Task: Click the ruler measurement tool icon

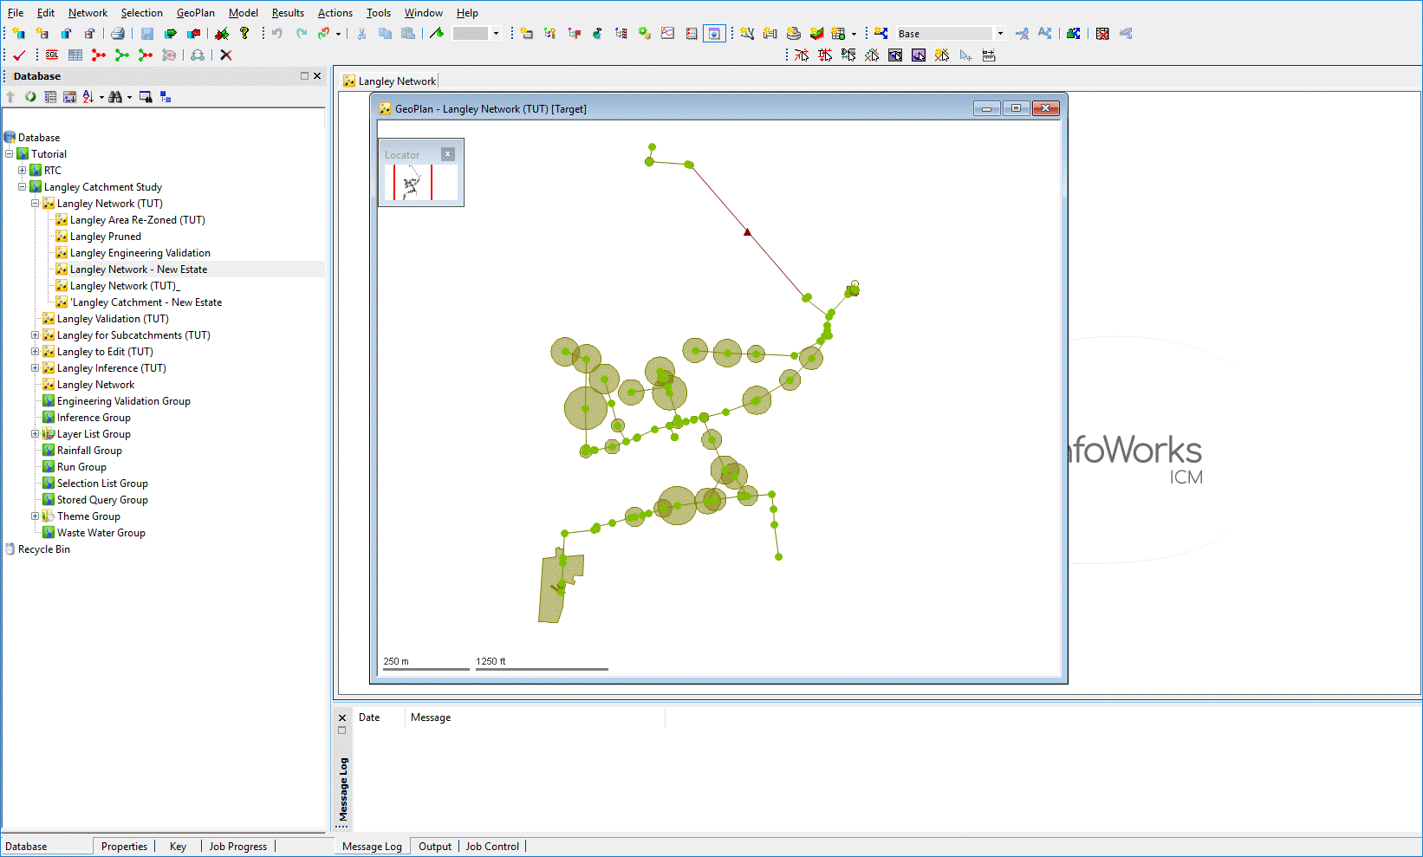Action: point(989,55)
